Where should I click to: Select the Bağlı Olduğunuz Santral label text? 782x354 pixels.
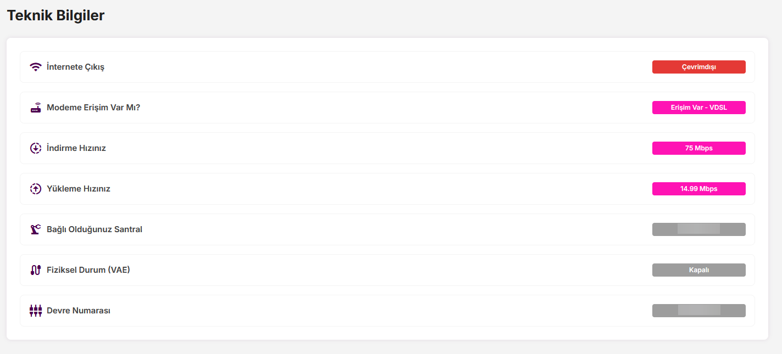click(95, 229)
